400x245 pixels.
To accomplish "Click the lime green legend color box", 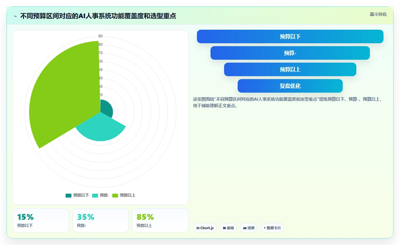I will tap(115, 195).
